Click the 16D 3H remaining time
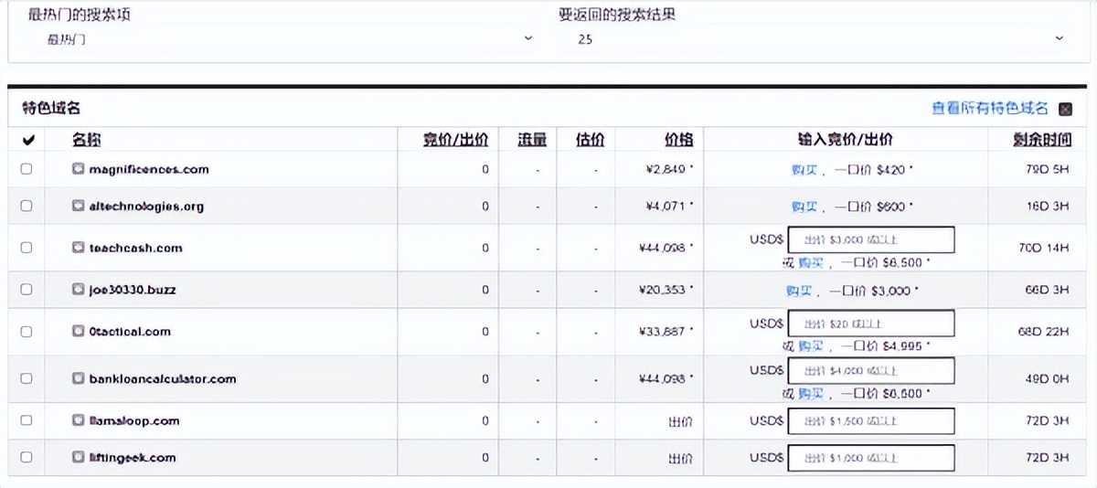 (1047, 206)
